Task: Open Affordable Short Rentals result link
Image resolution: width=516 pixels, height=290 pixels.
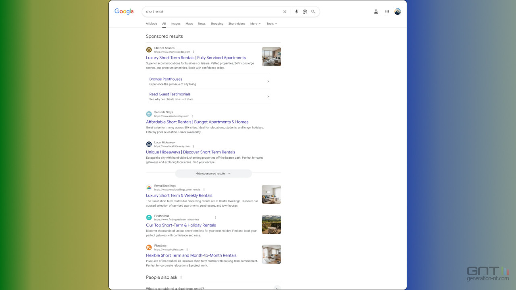Action: pos(197,122)
